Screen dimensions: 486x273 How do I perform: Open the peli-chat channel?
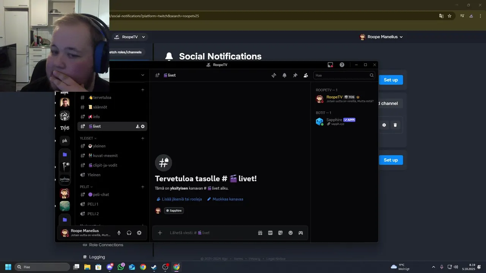click(x=112, y=195)
